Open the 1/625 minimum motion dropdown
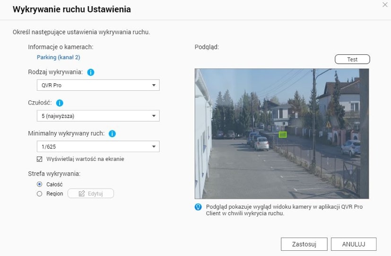Screen dimensions: 391x256 tap(98, 147)
